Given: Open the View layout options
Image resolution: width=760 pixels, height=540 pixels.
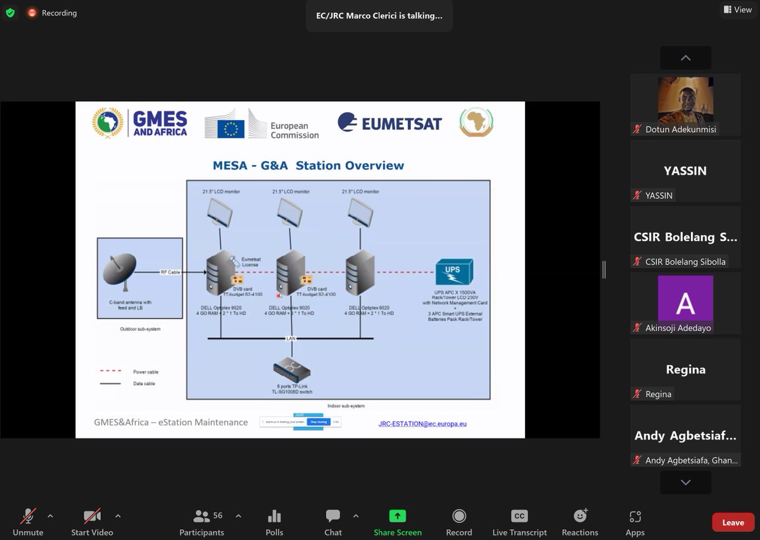Looking at the screenshot, I should point(738,9).
